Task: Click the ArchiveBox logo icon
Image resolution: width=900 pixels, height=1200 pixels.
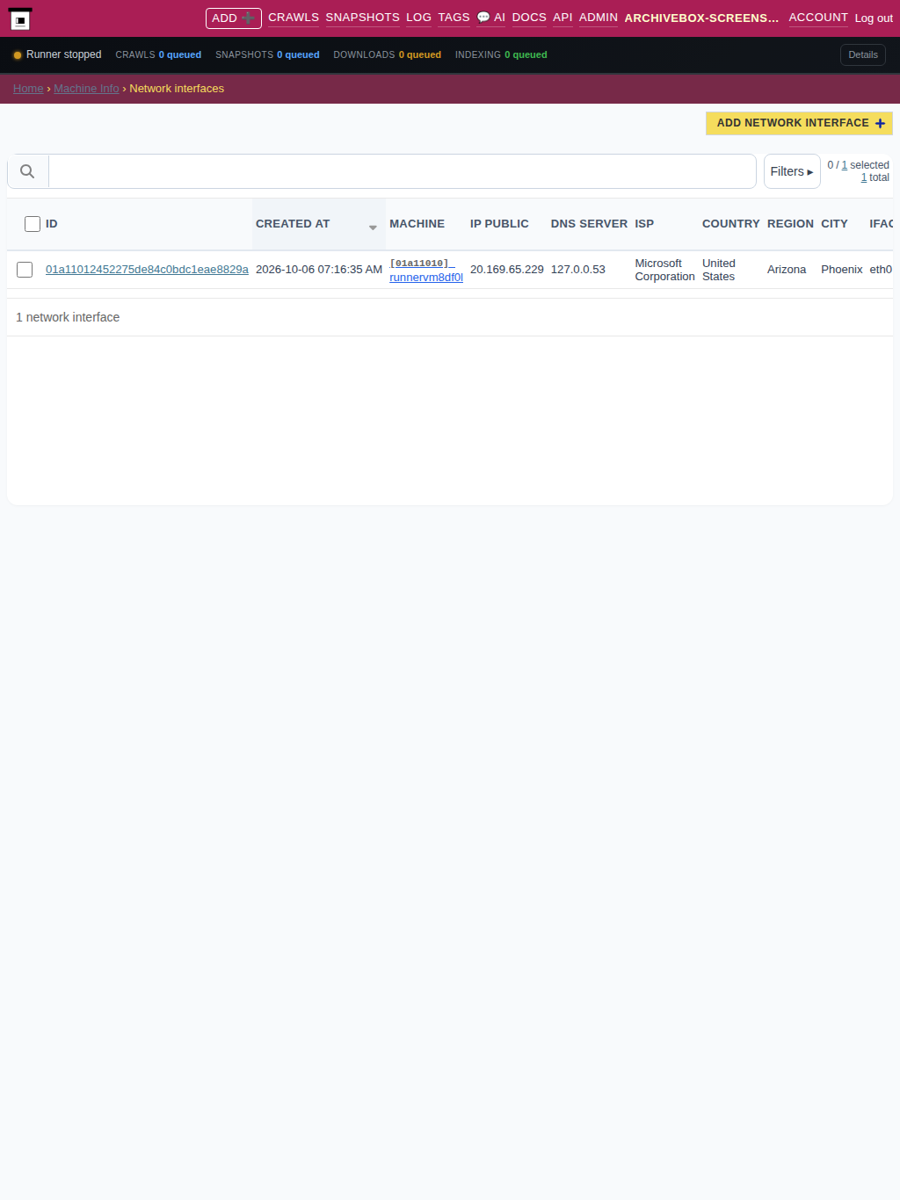Action: coord(20,18)
